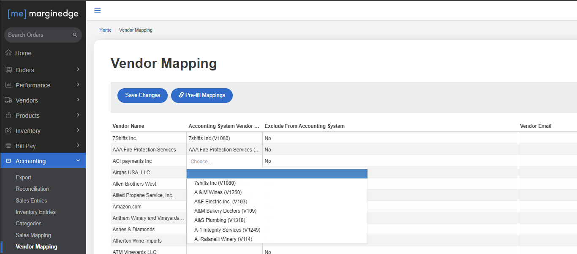The width and height of the screenshot is (577, 254).
Task: Click the Products apple icon
Action: [x=8, y=115]
